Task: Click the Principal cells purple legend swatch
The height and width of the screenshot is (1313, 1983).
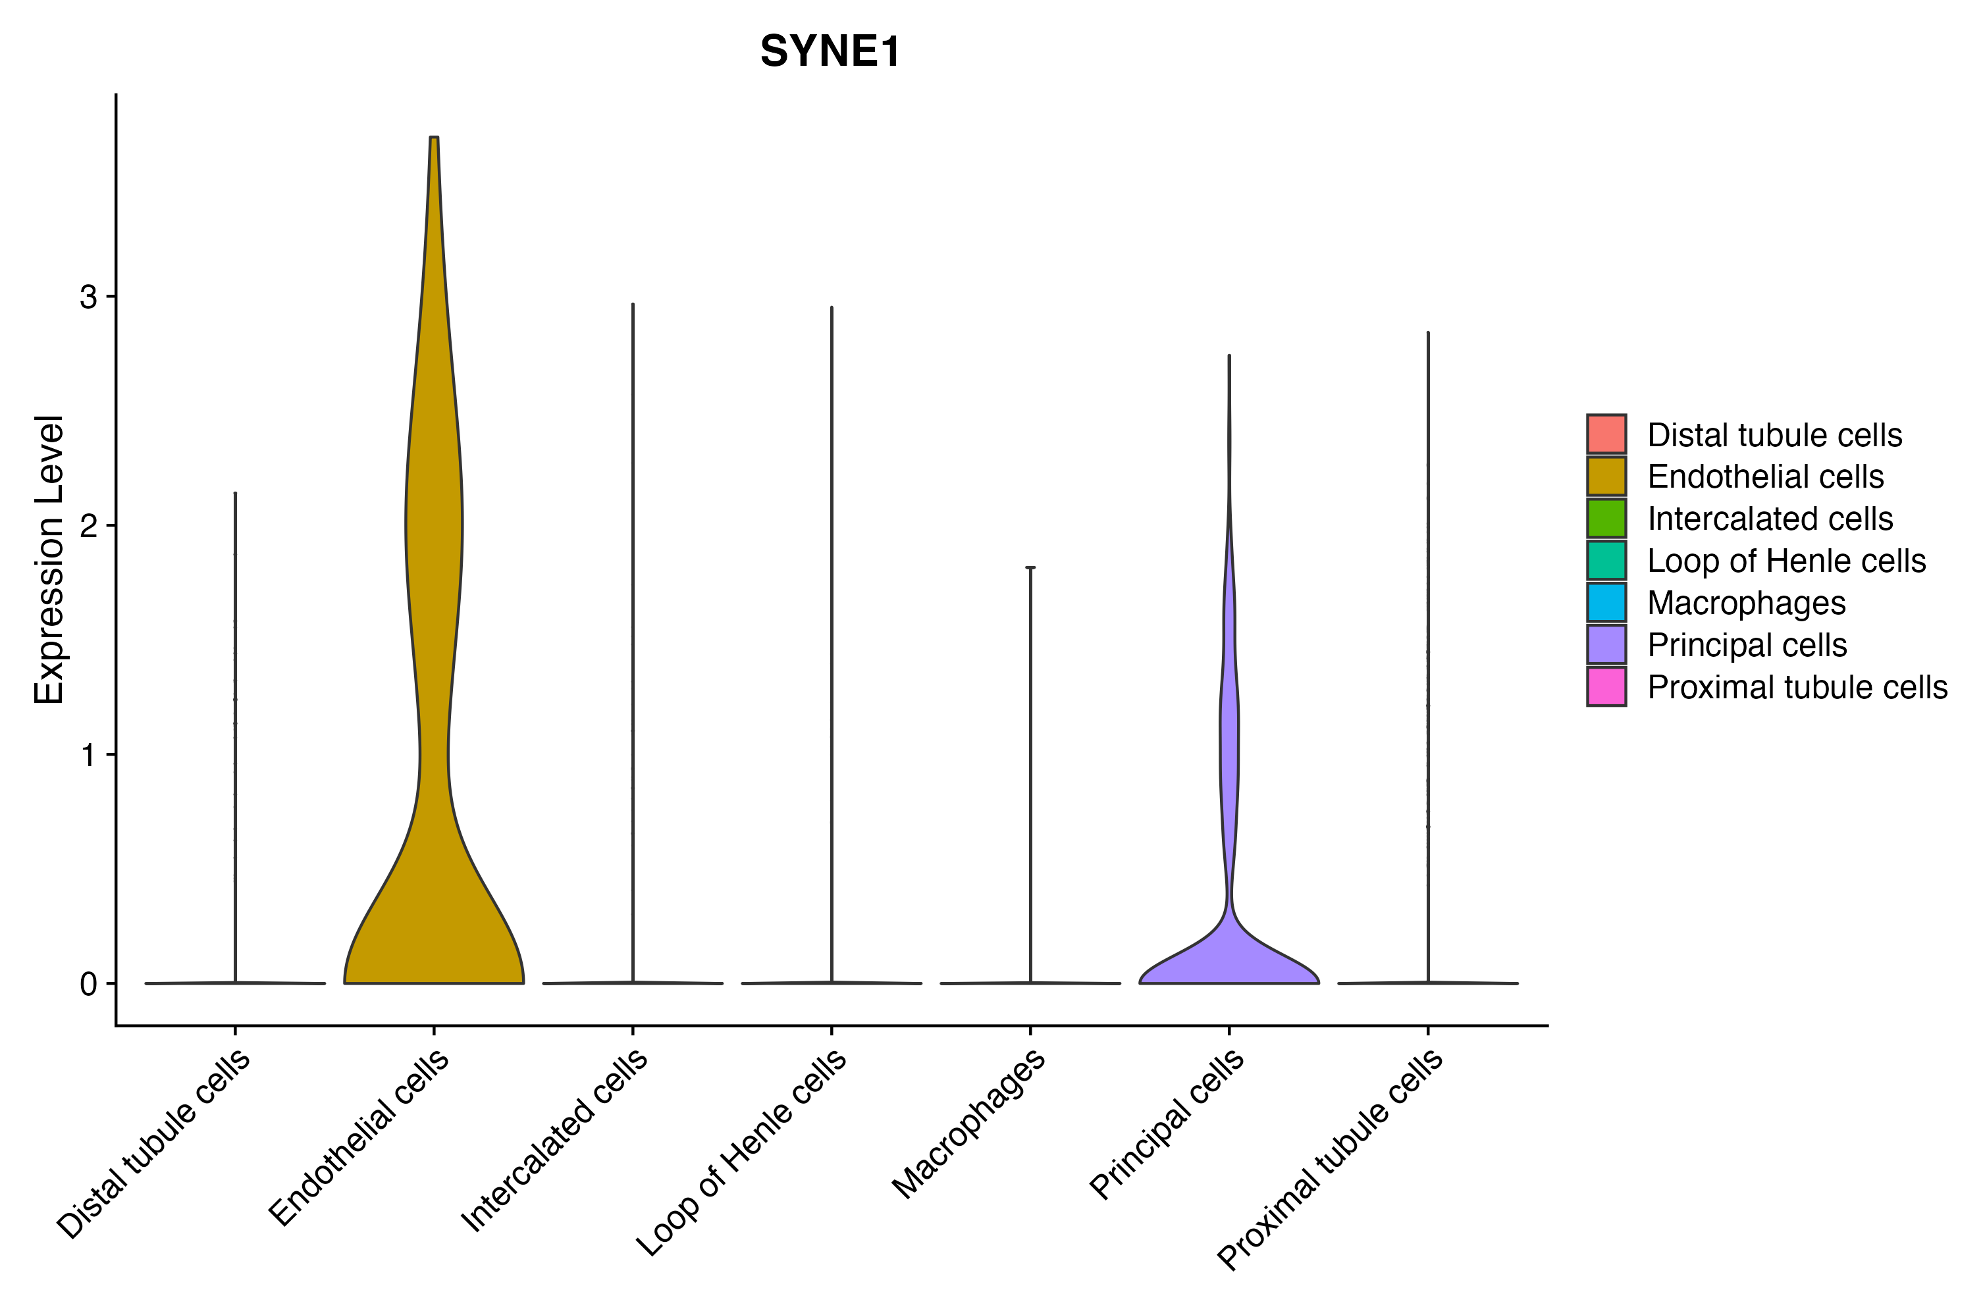Action: click(1605, 644)
